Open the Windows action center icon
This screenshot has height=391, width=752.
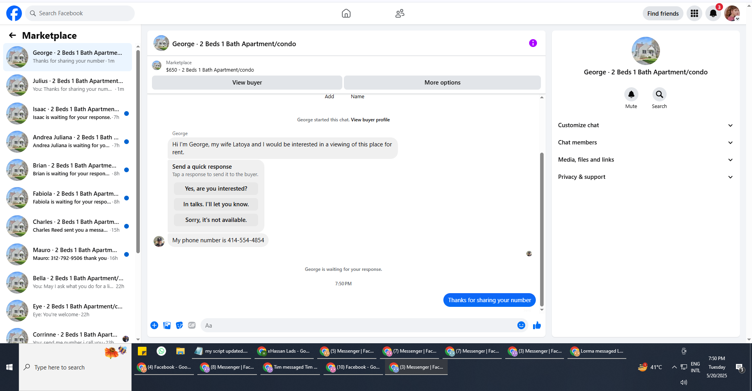click(739, 367)
